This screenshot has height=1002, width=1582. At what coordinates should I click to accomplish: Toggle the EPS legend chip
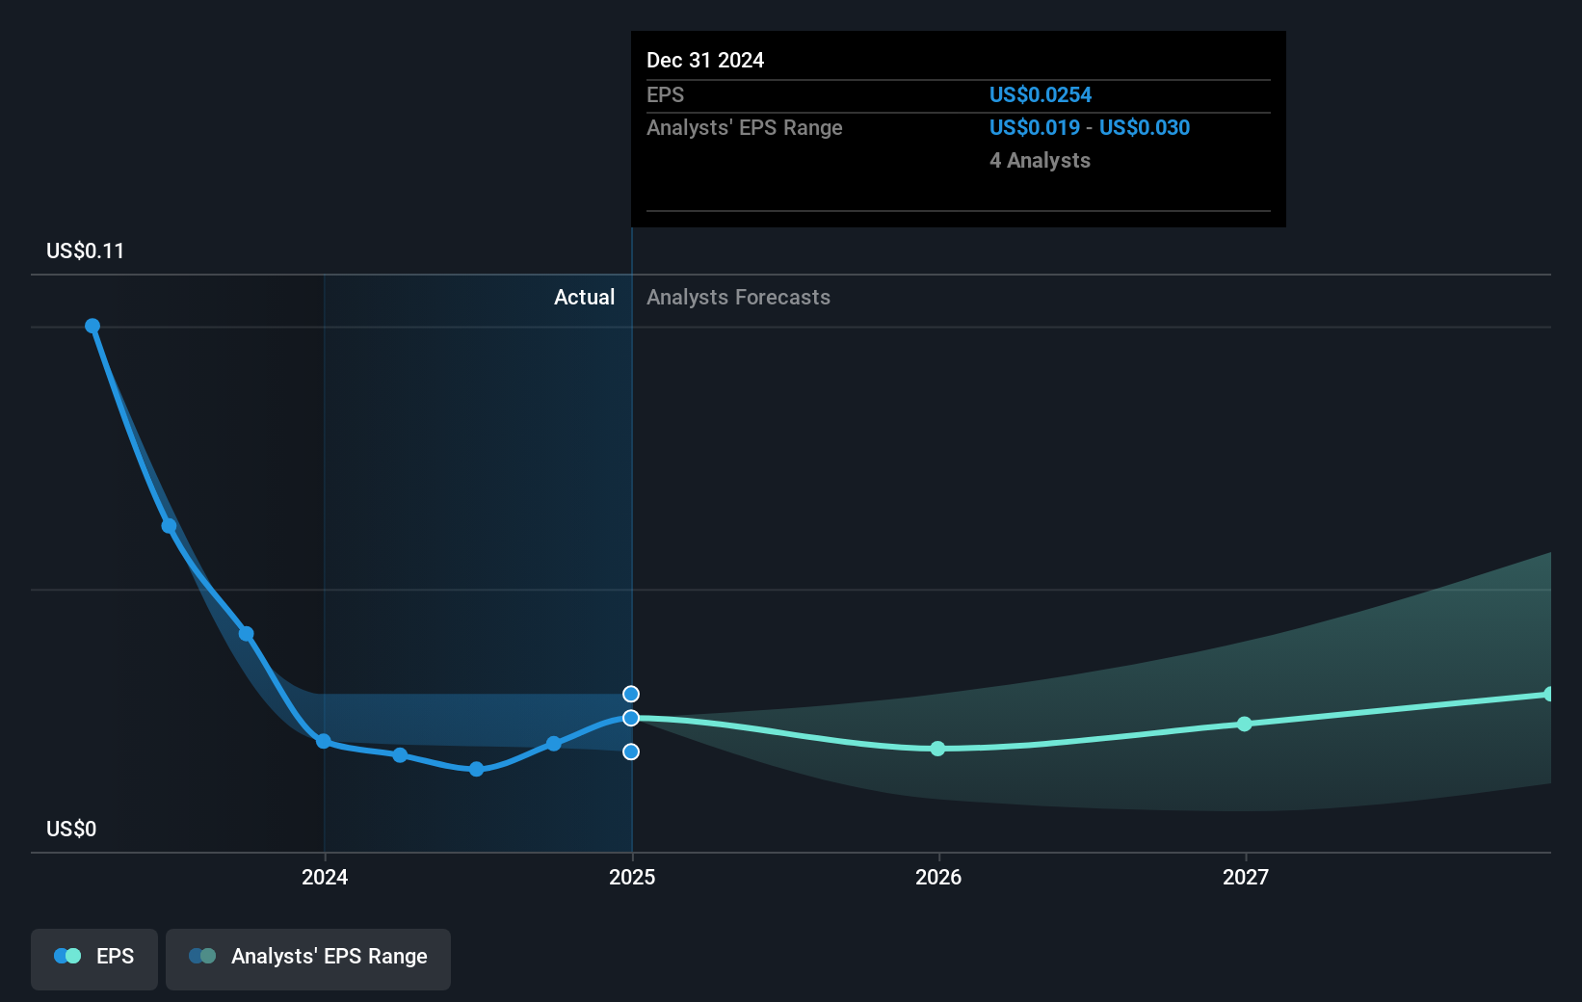pyautogui.click(x=93, y=959)
